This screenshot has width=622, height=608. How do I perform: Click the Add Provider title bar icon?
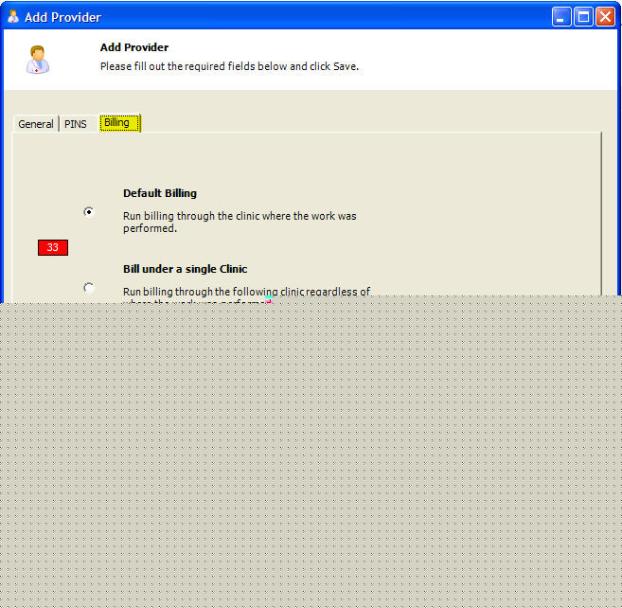pyautogui.click(x=13, y=17)
